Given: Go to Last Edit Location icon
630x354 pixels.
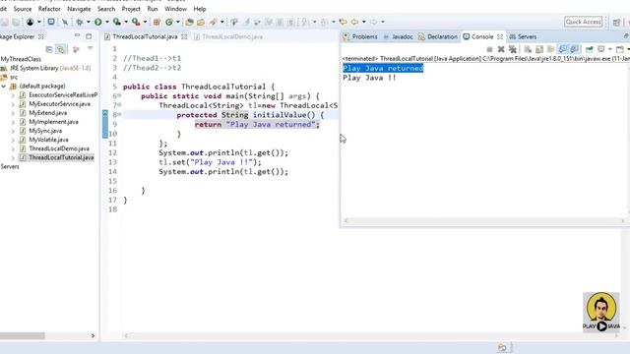Looking at the screenshot, I should pyautogui.click(x=343, y=22).
